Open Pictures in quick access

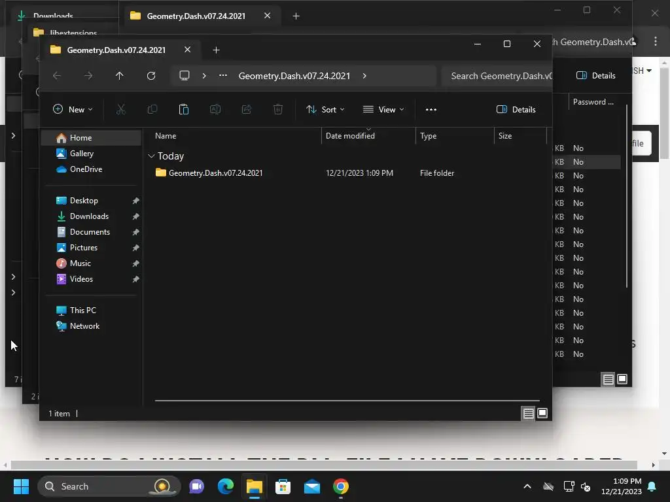coord(83,248)
